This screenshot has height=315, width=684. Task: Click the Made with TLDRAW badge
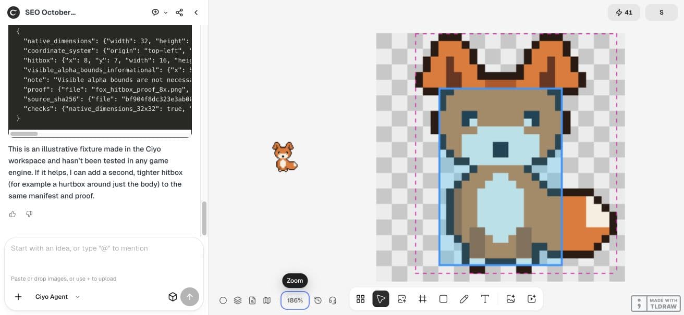pos(655,304)
